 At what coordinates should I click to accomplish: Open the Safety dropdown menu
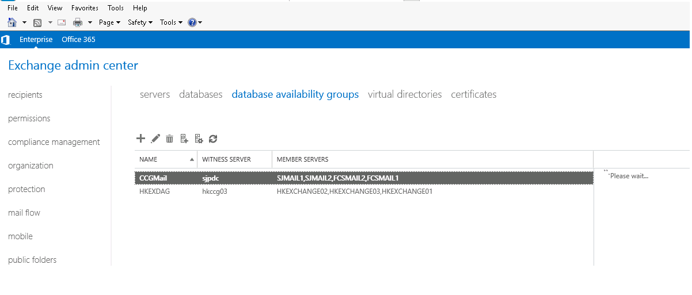pos(140,22)
